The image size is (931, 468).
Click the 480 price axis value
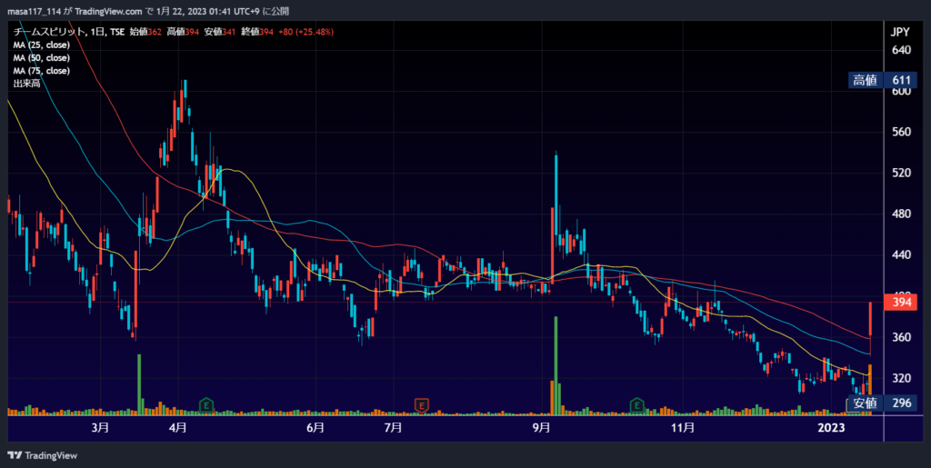point(901,214)
